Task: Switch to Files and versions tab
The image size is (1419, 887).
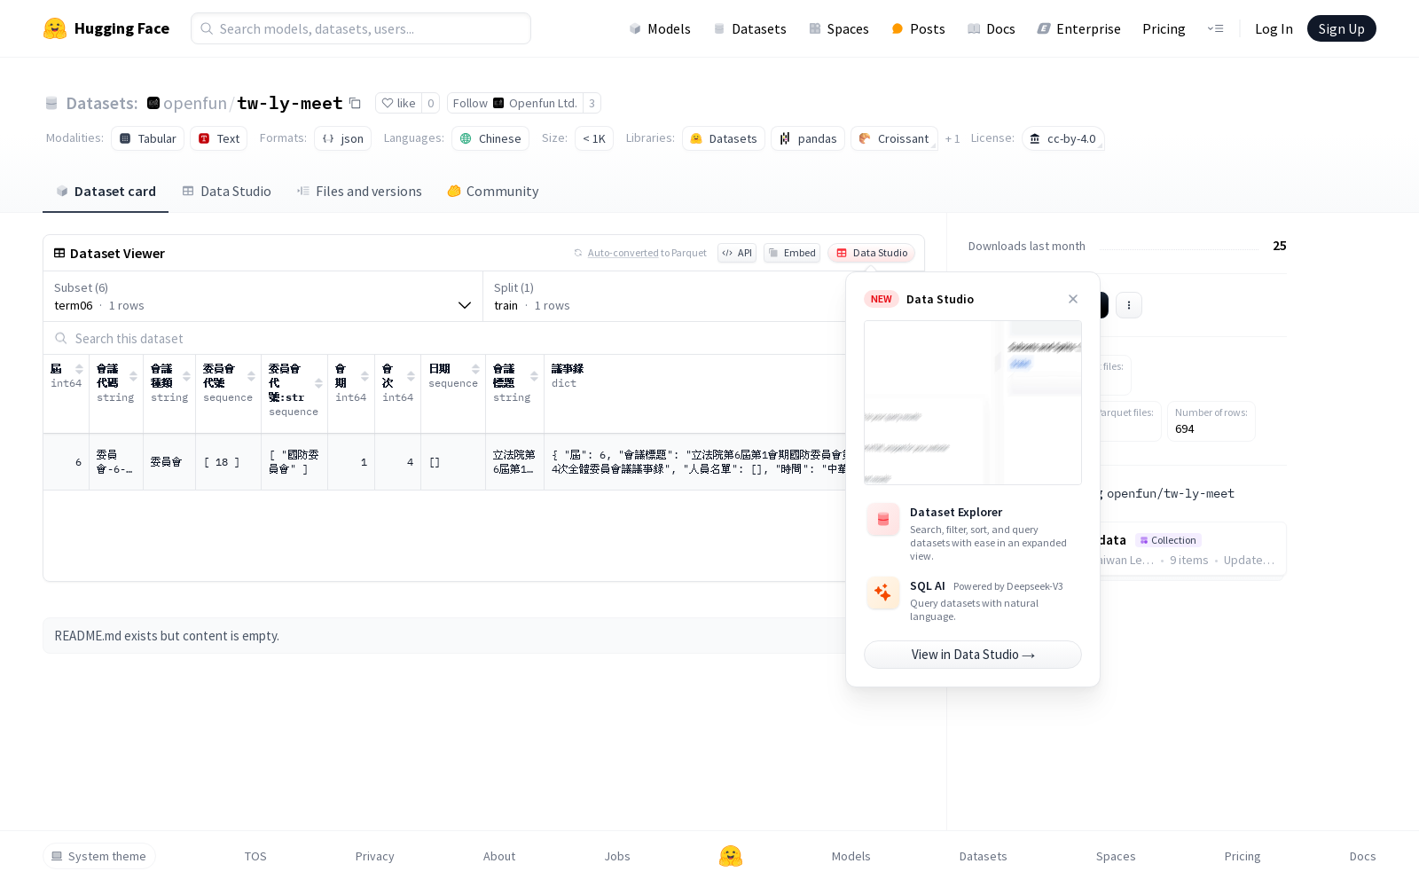Action: 359,191
